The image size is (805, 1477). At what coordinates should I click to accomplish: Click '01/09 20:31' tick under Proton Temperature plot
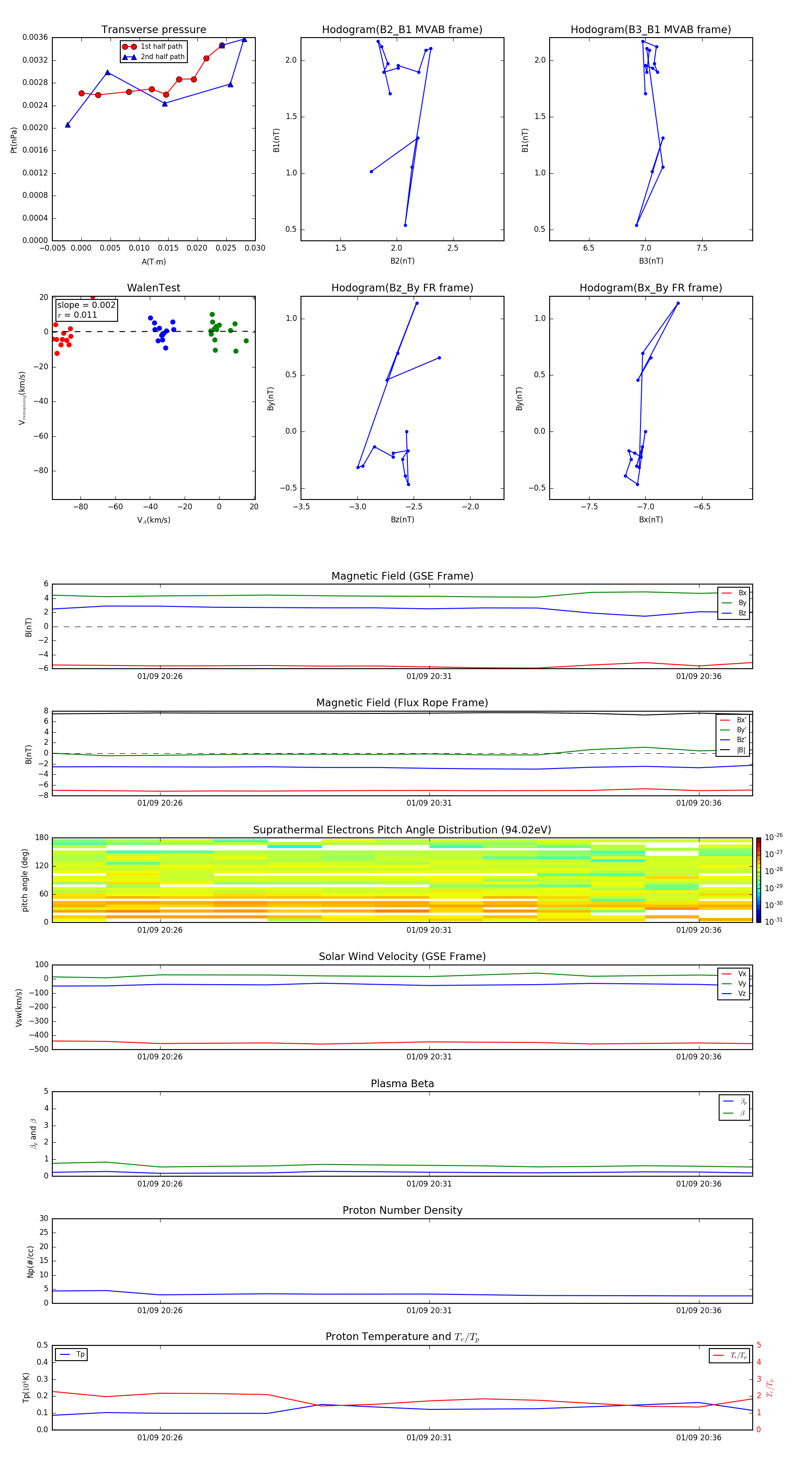coord(429,1438)
